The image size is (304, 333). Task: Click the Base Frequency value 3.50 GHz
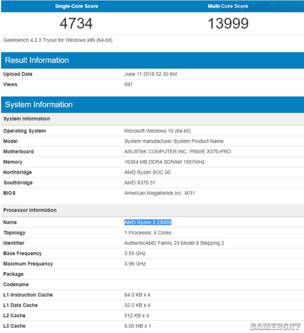(135, 253)
